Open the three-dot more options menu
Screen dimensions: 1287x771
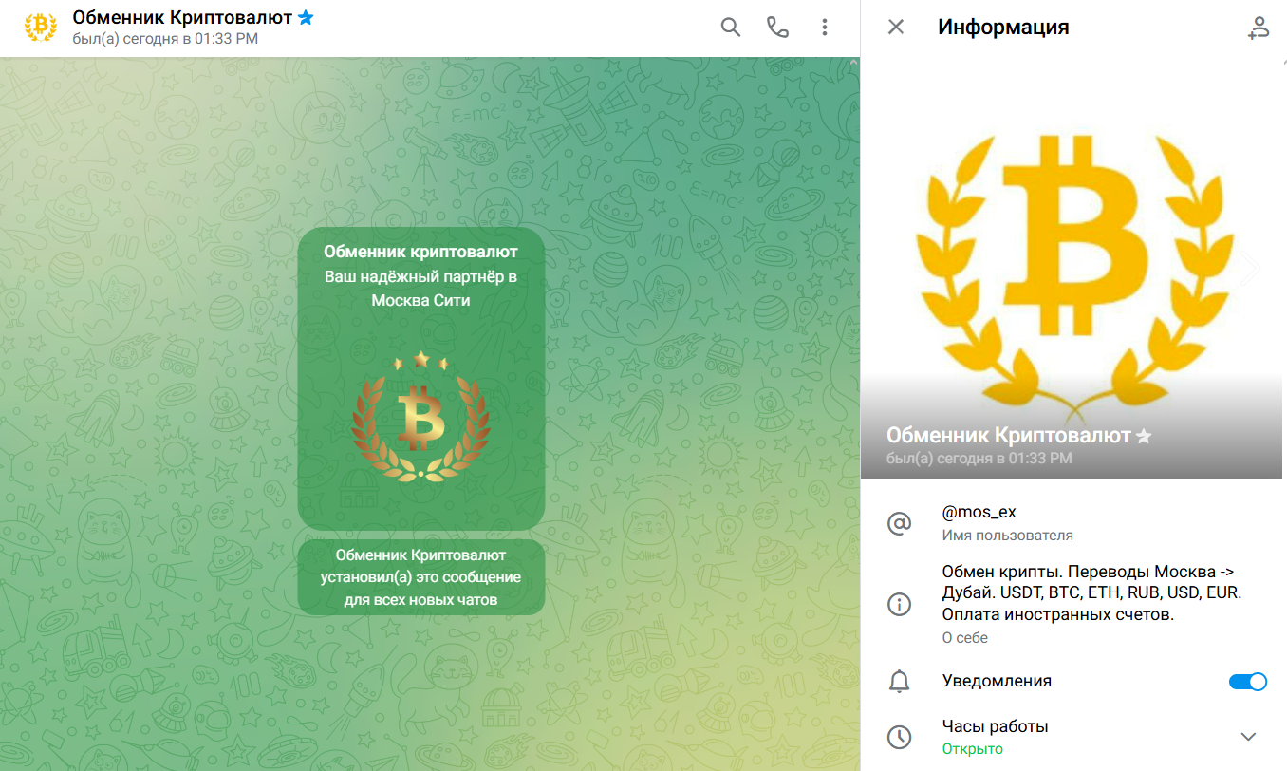[824, 28]
